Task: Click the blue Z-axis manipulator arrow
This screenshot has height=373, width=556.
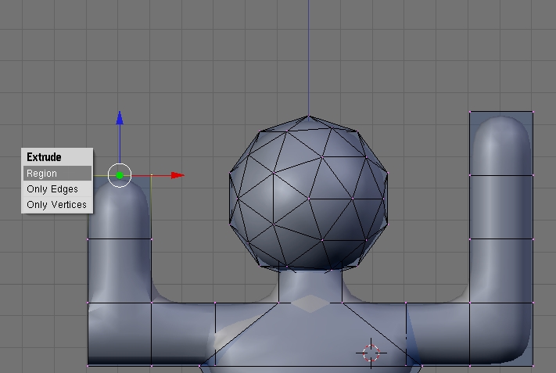Action: 120,118
